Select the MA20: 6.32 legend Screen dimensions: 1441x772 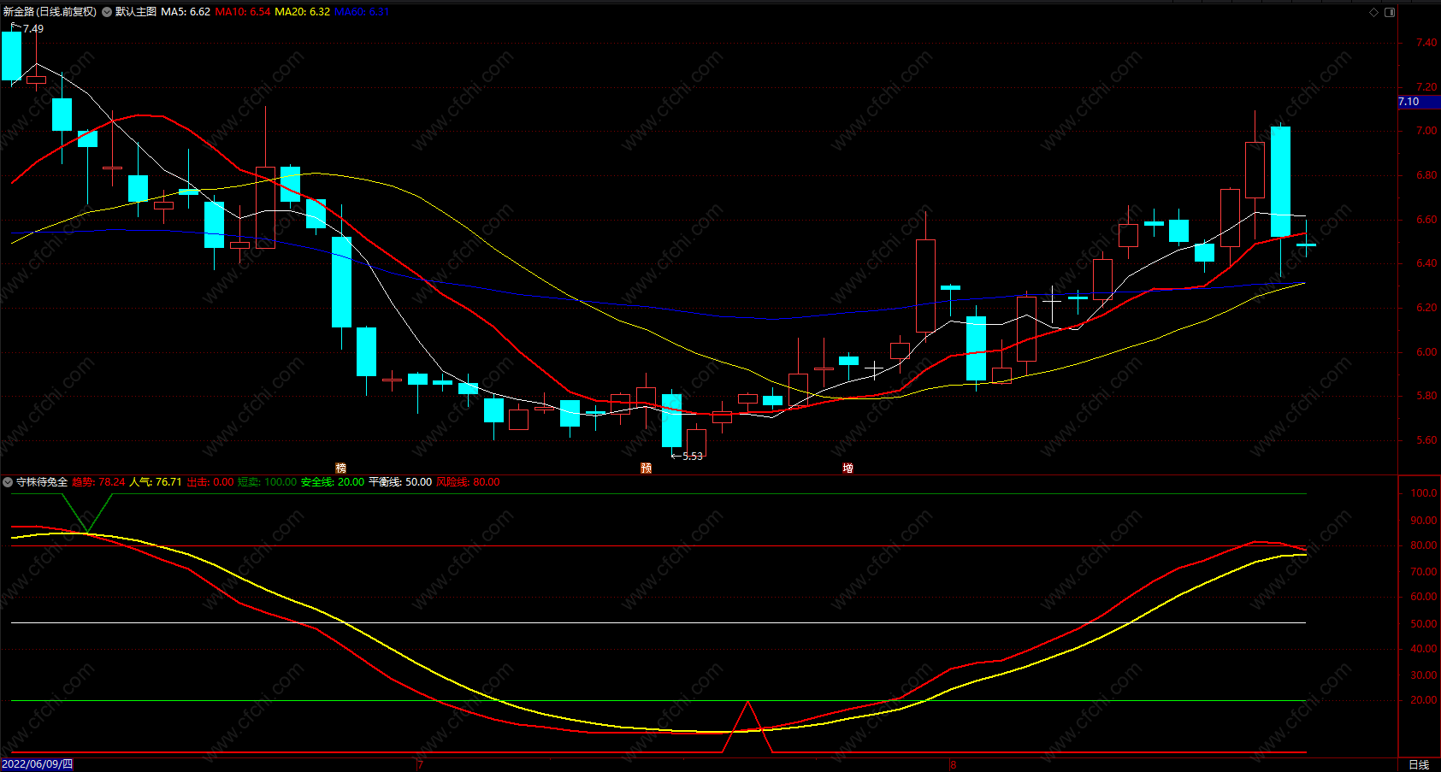pyautogui.click(x=302, y=12)
